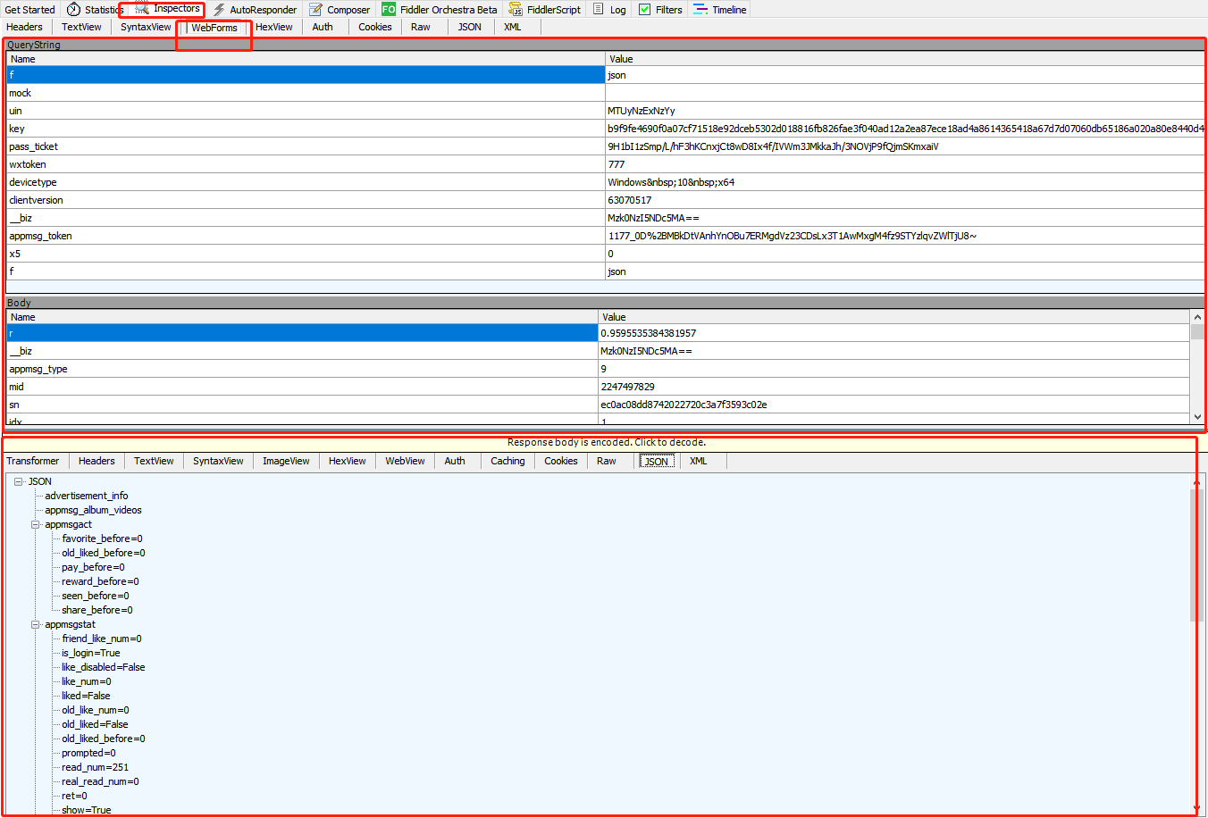1208x818 pixels.
Task: Collapse the appmsgstat tree node
Action: coord(36,624)
